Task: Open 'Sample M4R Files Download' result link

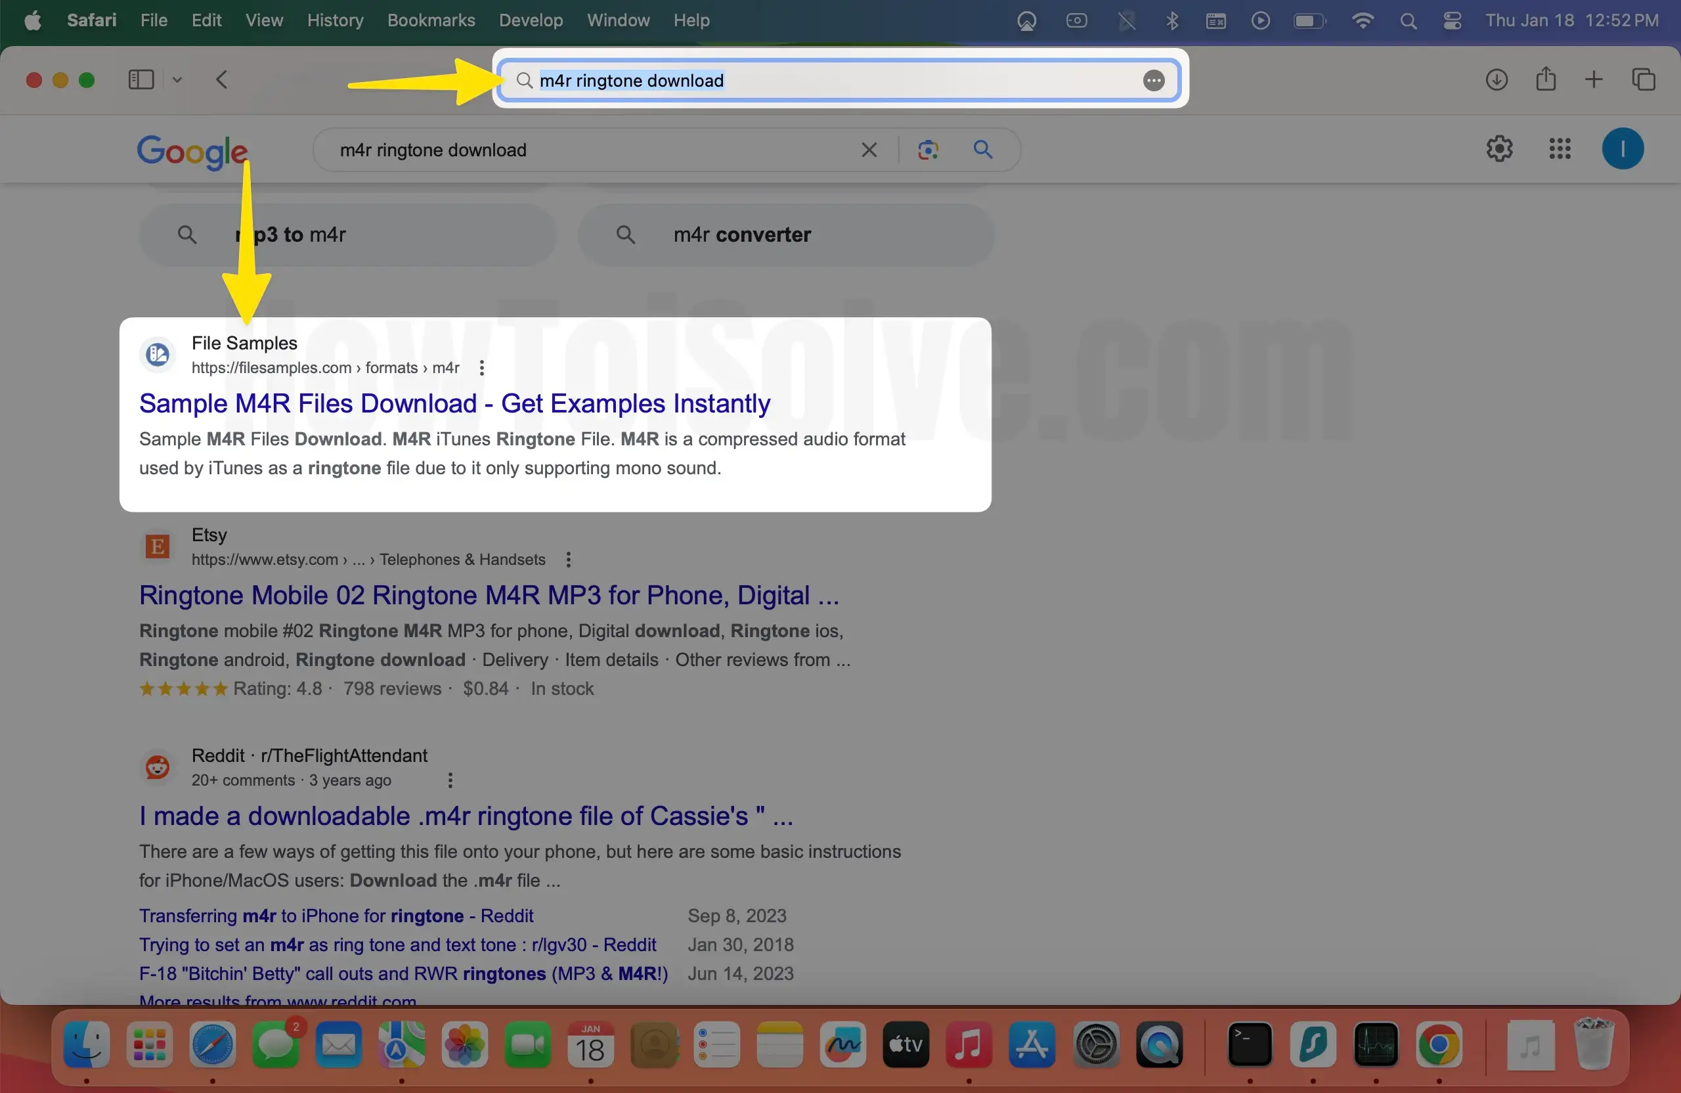Action: click(x=454, y=403)
